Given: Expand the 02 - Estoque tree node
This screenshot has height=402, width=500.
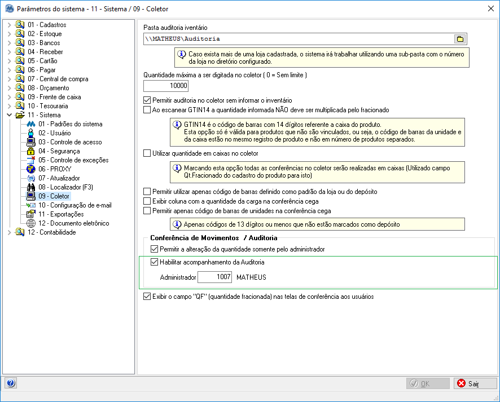Looking at the screenshot, I should (x=9, y=33).
